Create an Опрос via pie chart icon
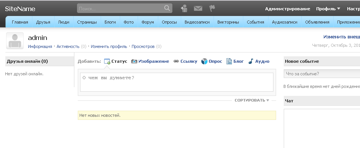Viewport: 360px width, 148px height. click(x=204, y=61)
